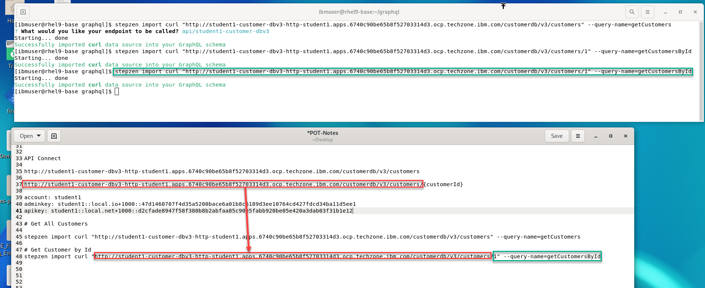Screen dimensions: 705x288
Task: Close the terminal window
Action: [x=695, y=12]
